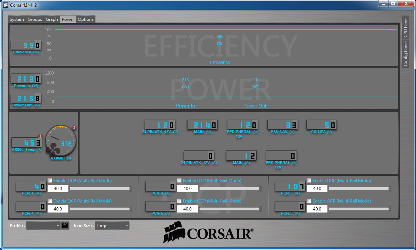Switch to the Groups tab

pyautogui.click(x=35, y=19)
